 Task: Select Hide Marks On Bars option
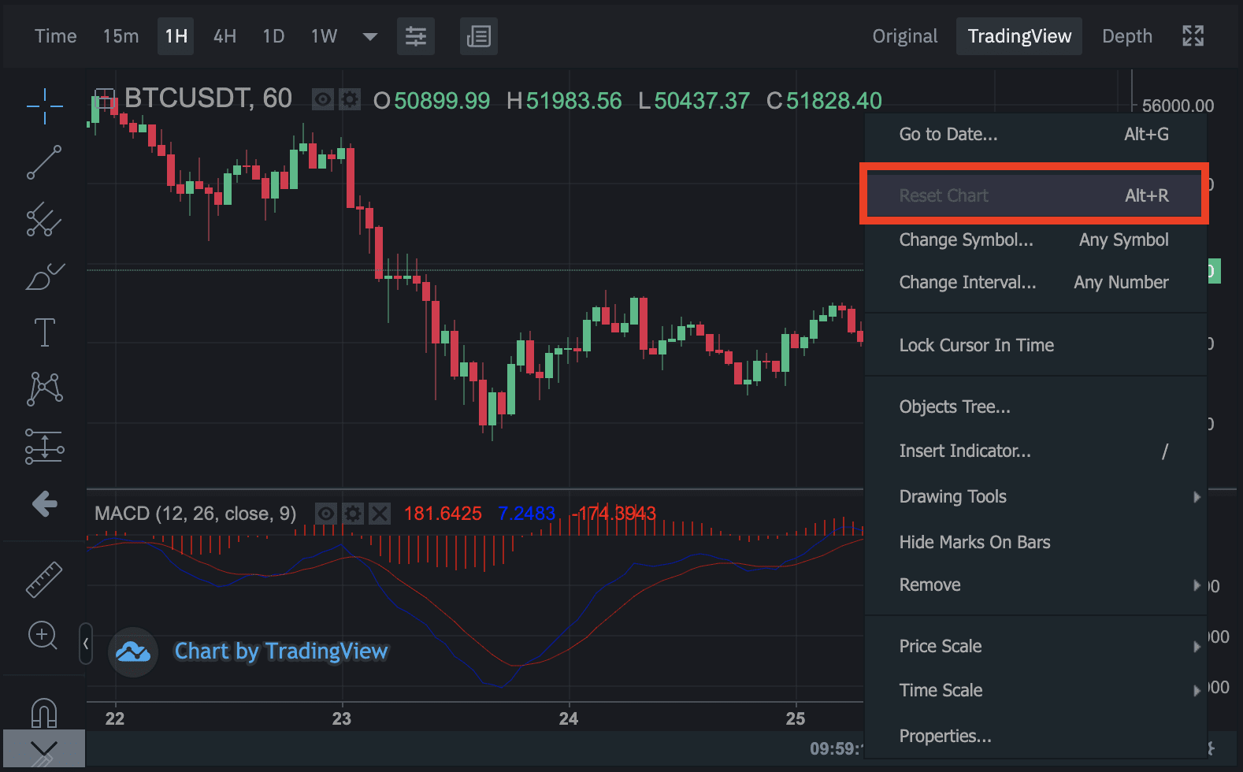coord(1035,542)
